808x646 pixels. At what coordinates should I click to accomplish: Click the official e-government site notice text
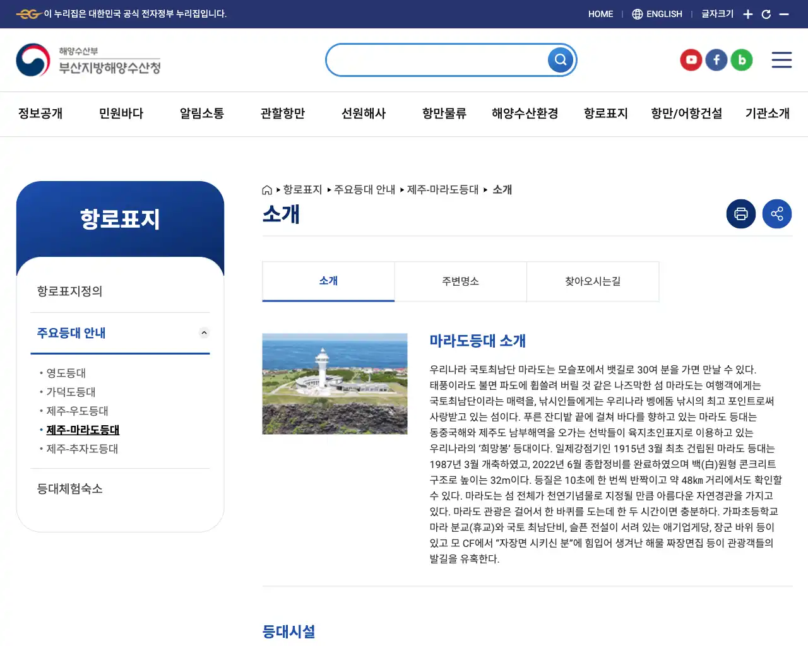[x=135, y=14]
